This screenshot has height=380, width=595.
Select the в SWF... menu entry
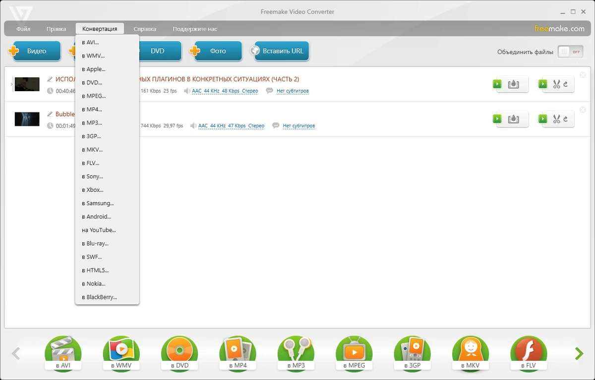point(107,257)
